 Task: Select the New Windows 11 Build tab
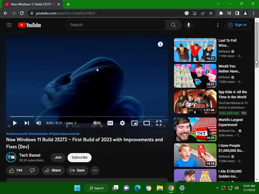[x=32, y=4]
